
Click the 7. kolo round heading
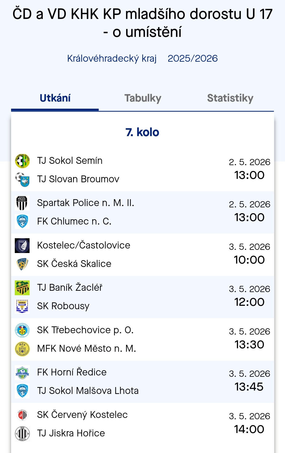pyautogui.click(x=142, y=132)
